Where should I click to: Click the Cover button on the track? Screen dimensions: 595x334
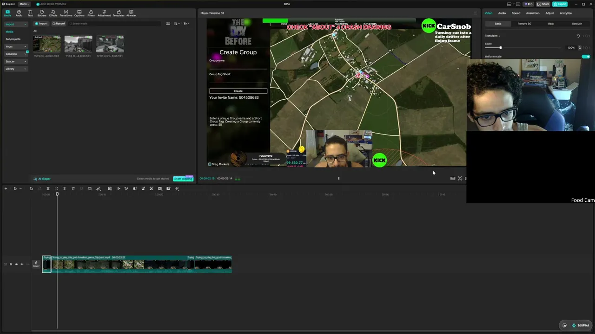tap(36, 264)
